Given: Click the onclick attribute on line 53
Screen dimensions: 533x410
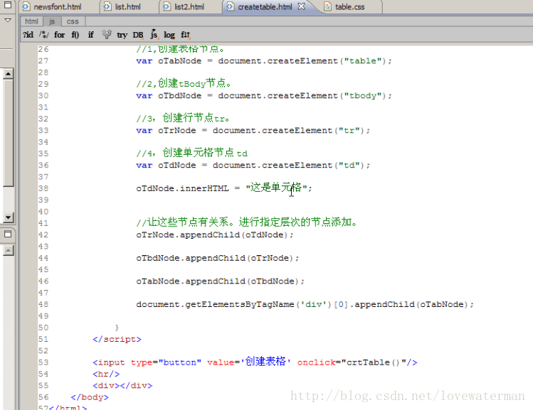Looking at the screenshot, I should [316, 362].
